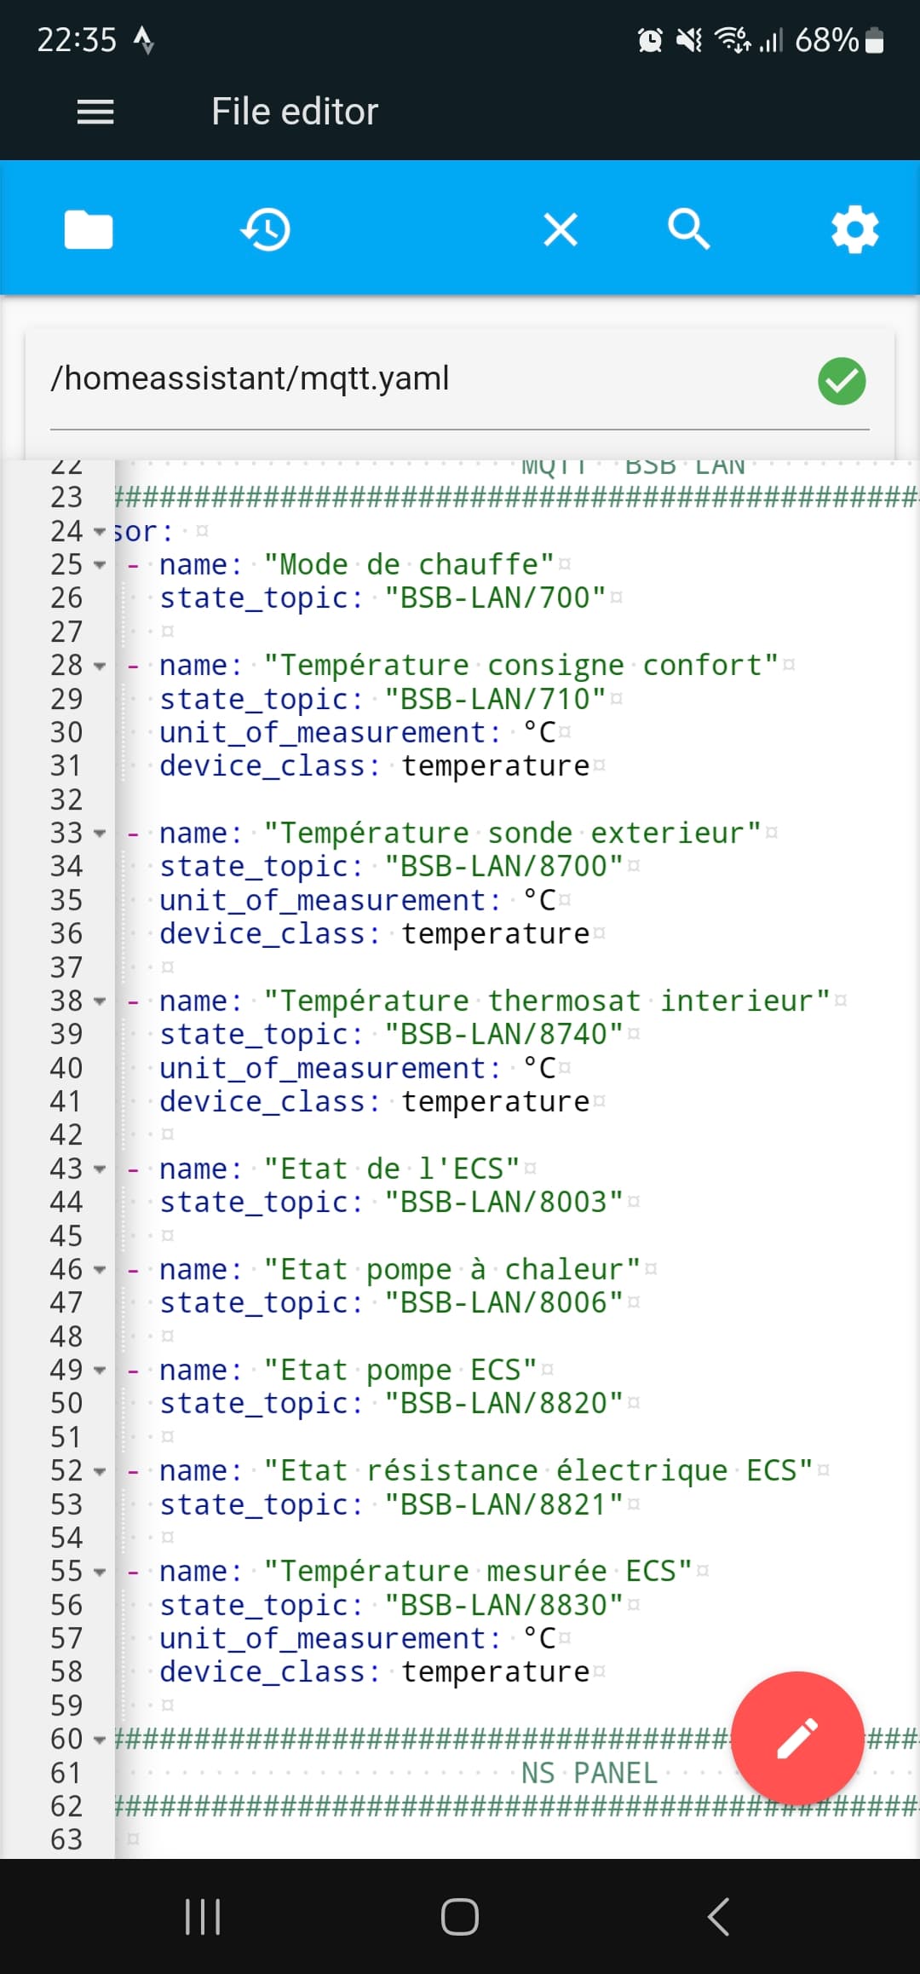Viewport: 920px width, 1974px height.
Task: Fold the "Température sonde exterieur" entry at line 33
Action: click(x=100, y=834)
